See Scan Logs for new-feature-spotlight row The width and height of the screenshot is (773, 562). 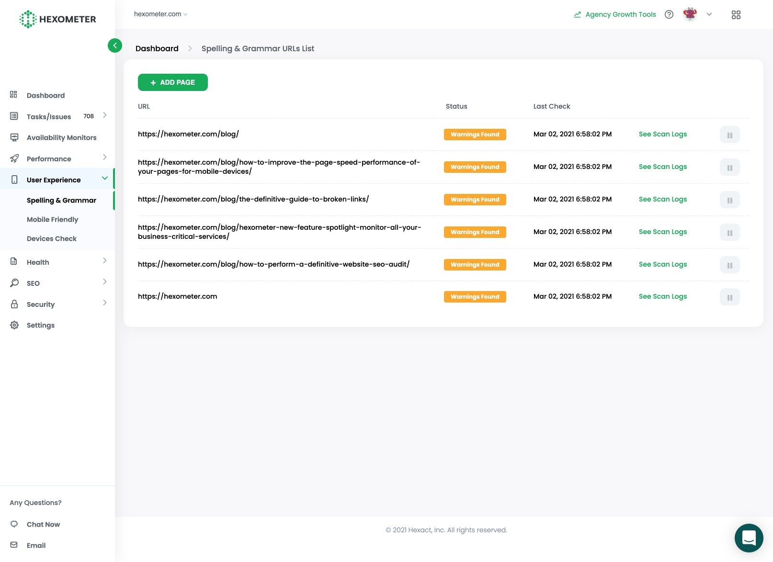663,232
